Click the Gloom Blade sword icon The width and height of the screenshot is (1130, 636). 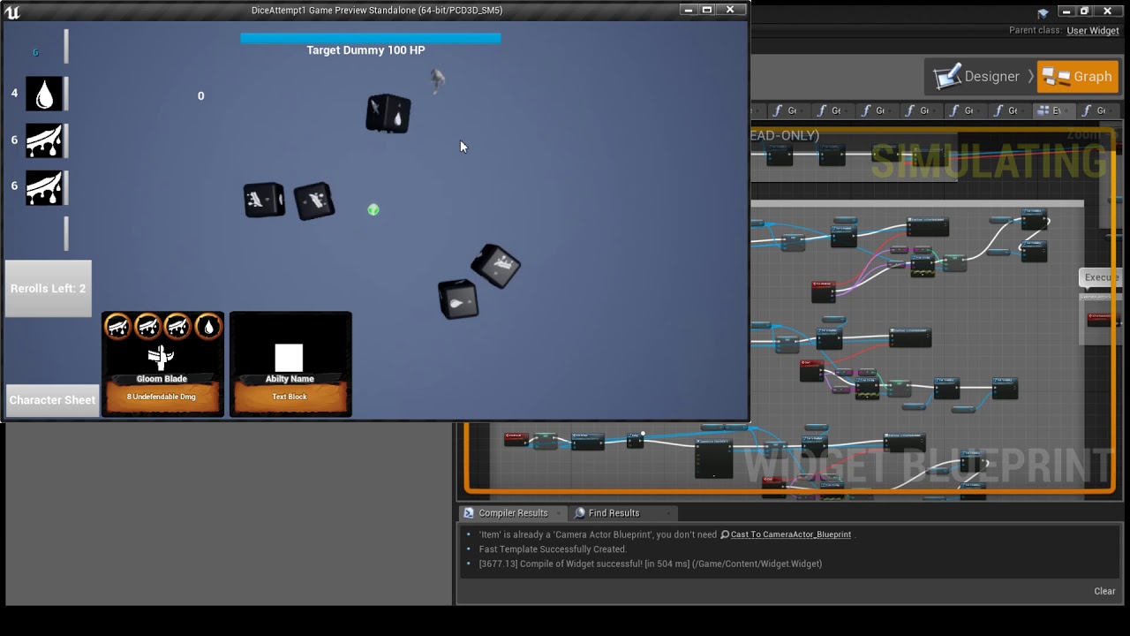(x=161, y=357)
